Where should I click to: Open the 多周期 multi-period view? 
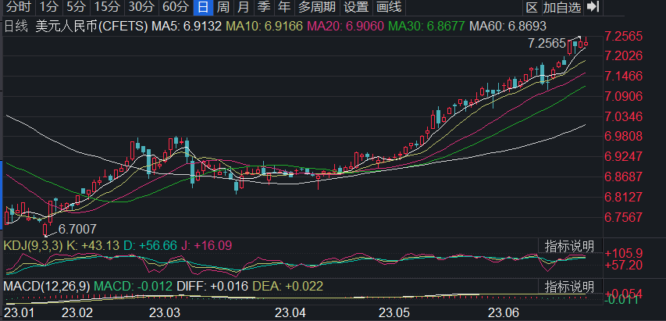click(317, 9)
